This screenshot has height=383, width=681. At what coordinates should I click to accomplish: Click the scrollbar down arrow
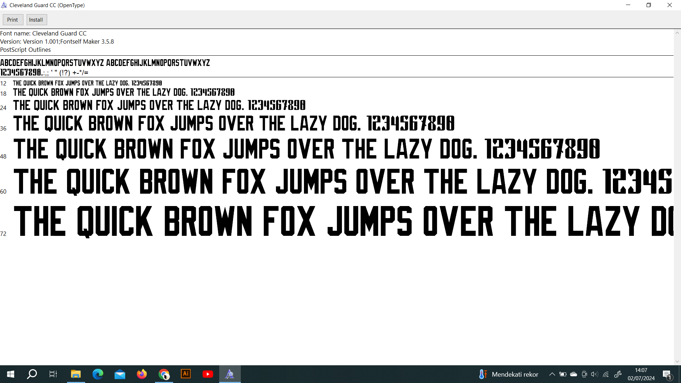click(x=677, y=361)
